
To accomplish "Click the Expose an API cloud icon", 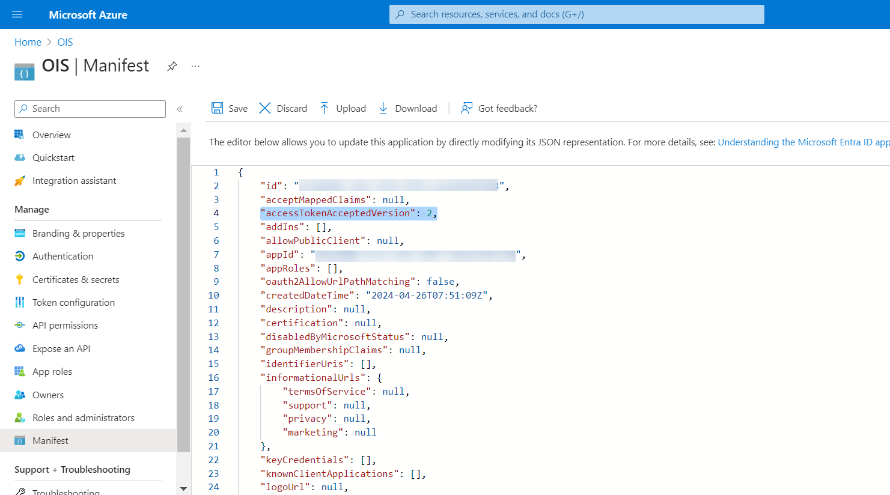I will [x=20, y=348].
